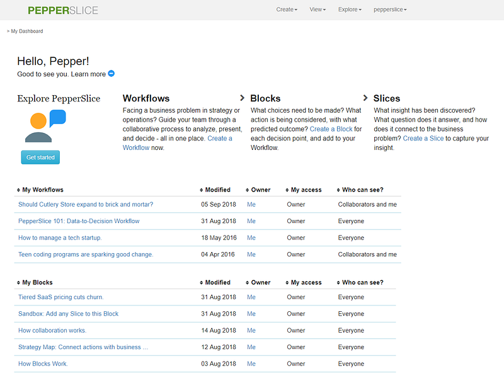The width and height of the screenshot is (504, 378).
Task: Click the Create a Slice link
Action: (x=423, y=138)
